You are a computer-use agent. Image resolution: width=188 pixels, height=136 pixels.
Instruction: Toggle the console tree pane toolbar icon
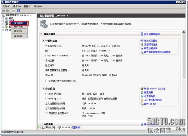click(13, 11)
